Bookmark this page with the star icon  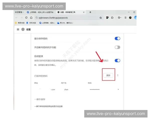[x=100, y=18]
